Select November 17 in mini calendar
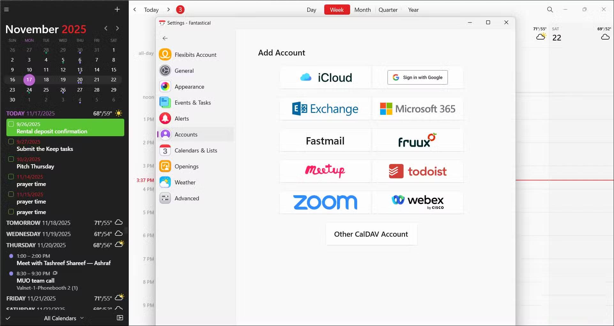This screenshot has height=326, width=614. point(29,80)
